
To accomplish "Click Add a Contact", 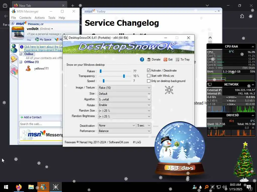I will tap(31, 117).
